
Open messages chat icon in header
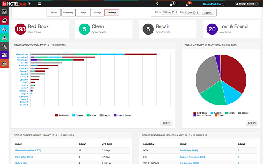tap(172, 4)
